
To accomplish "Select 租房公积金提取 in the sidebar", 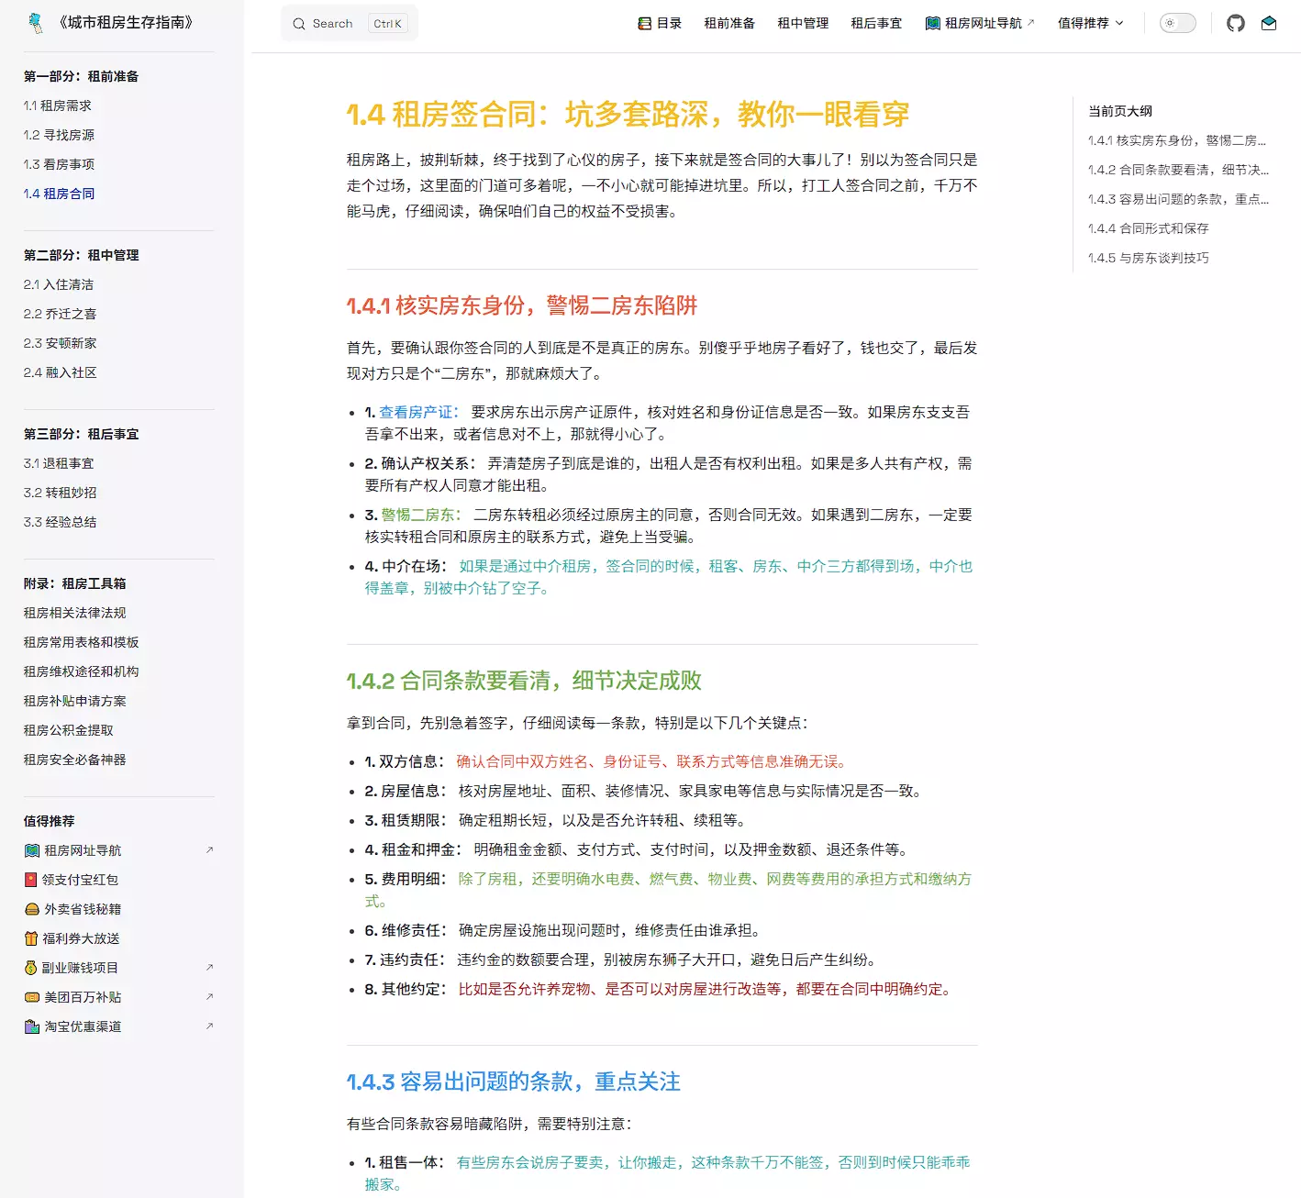I will [x=69, y=730].
